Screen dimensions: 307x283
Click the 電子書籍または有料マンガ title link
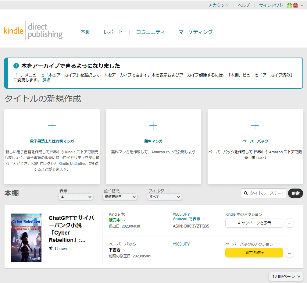click(x=52, y=141)
